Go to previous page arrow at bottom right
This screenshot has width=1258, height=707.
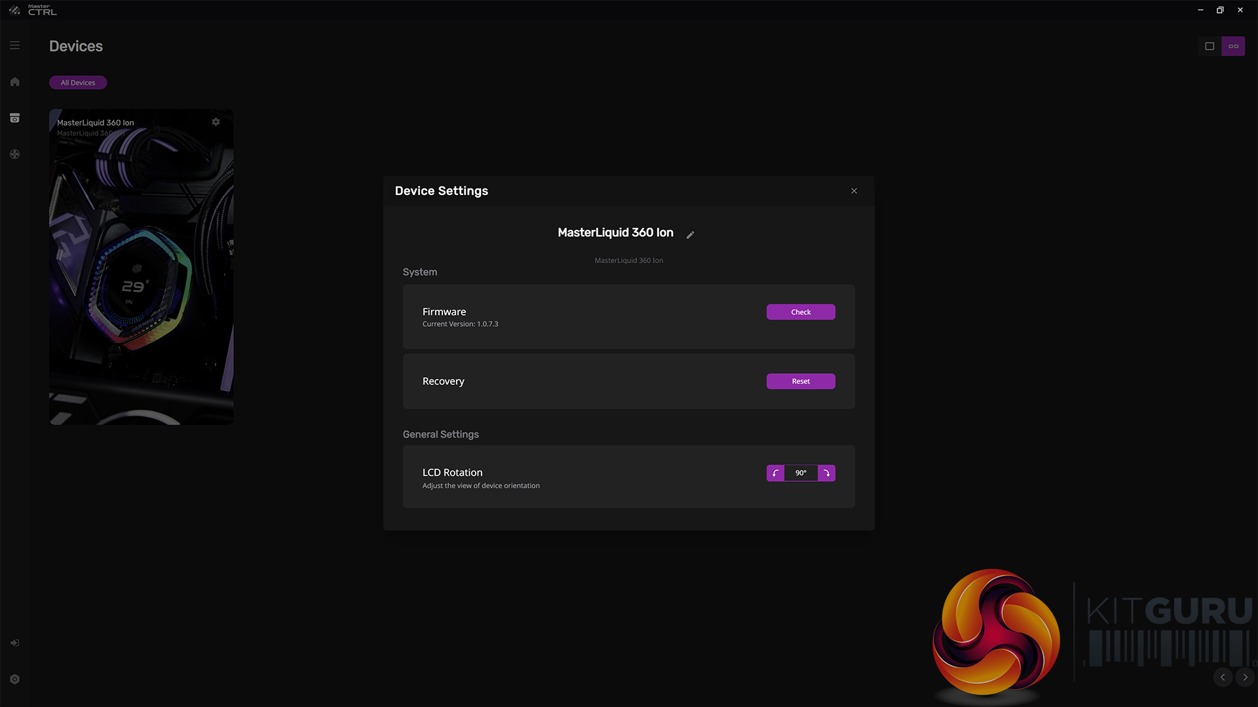[1223, 677]
